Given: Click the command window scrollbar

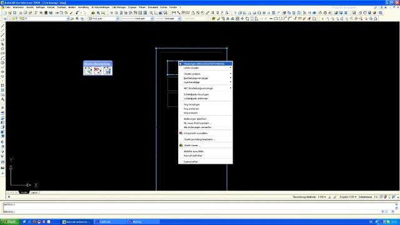Looking at the screenshot, I should [x=396, y=206].
